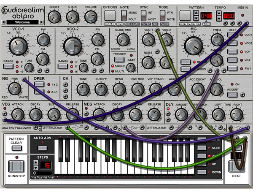Image resolution: width=253 pixels, height=192 pixels.
Task: Increase tempo with up arrow
Action: (x=219, y=13)
